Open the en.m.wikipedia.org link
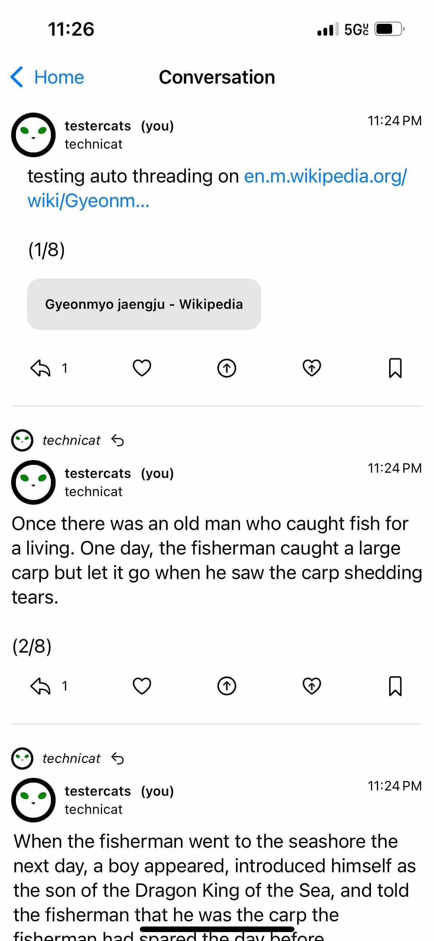 click(x=325, y=177)
